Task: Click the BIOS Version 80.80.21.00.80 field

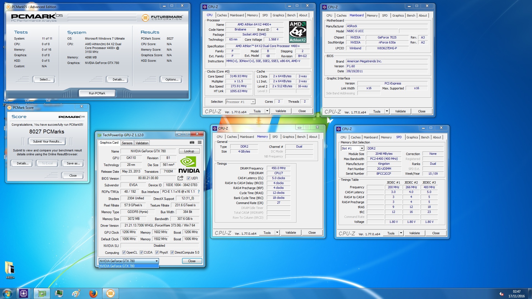Action: coord(148,178)
